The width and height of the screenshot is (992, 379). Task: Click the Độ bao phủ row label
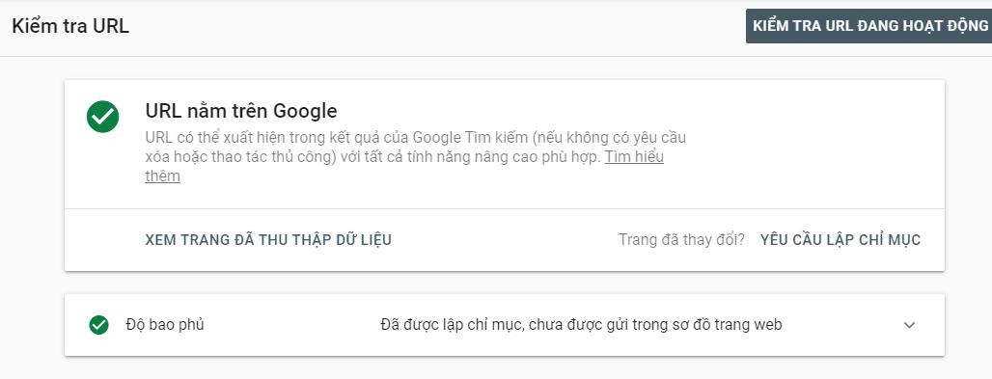pyautogui.click(x=165, y=325)
